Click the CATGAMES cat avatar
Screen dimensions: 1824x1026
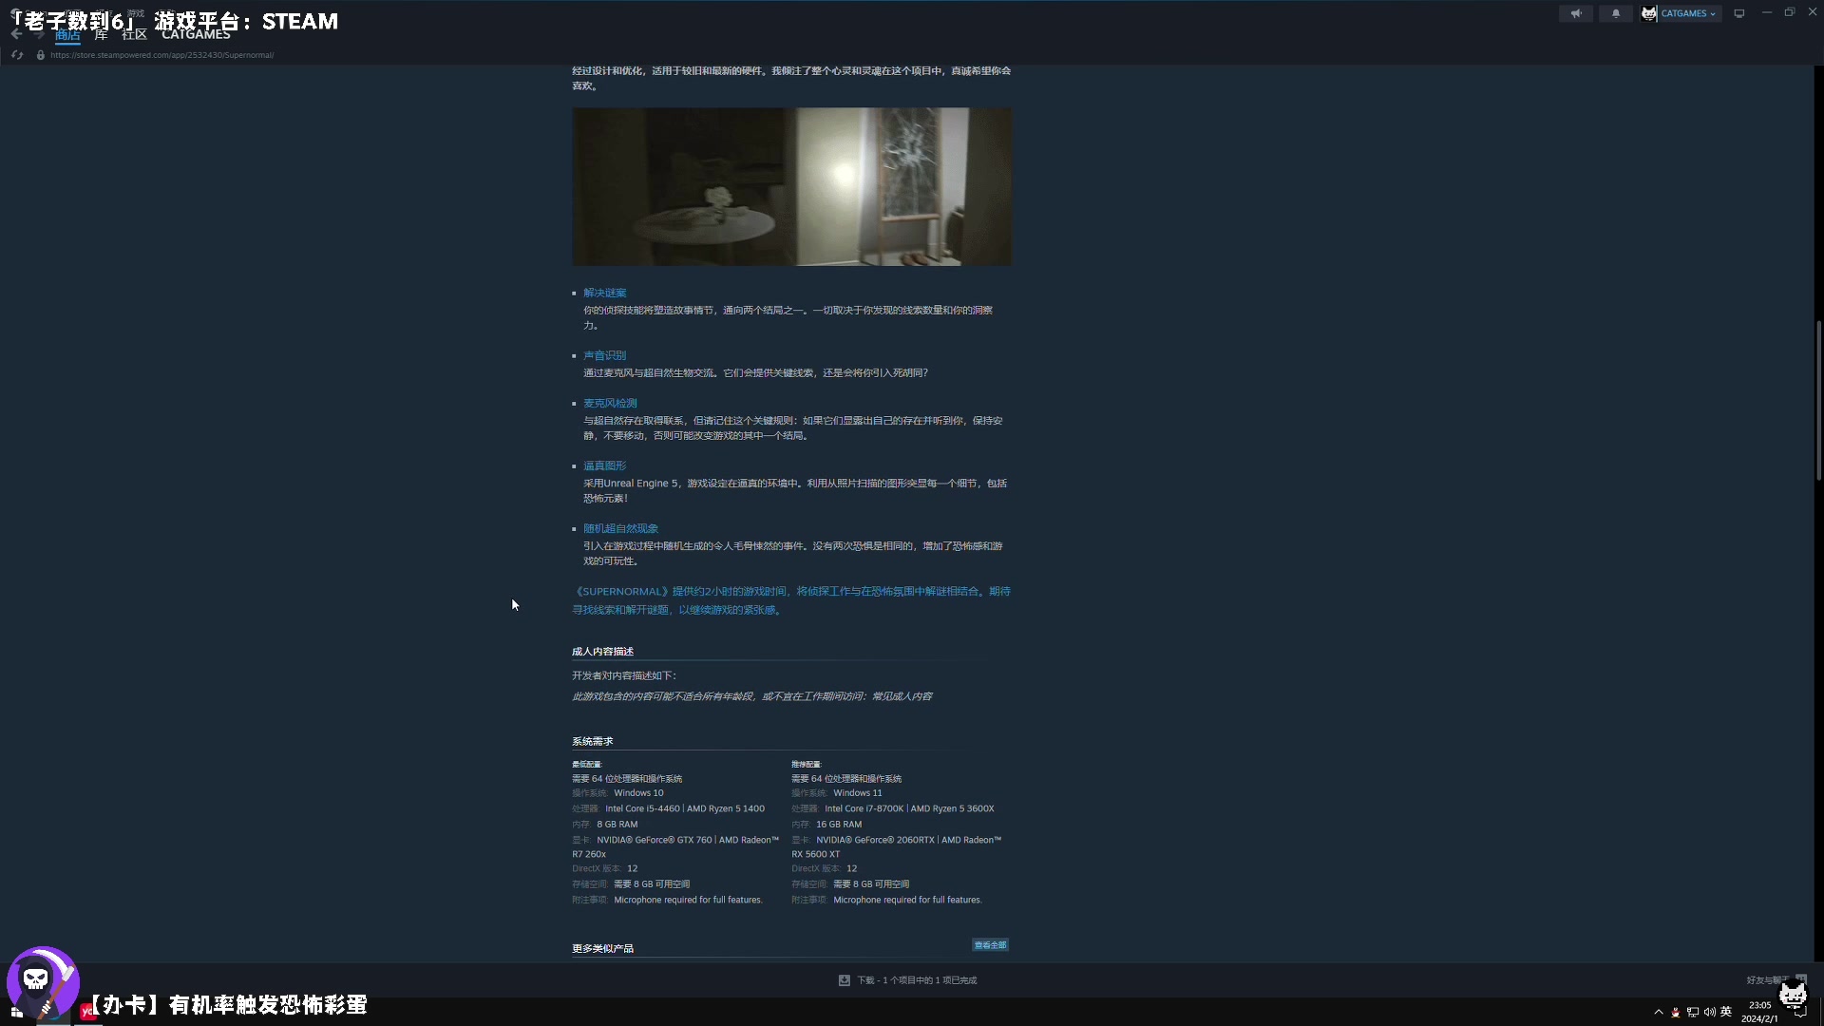point(1649,13)
